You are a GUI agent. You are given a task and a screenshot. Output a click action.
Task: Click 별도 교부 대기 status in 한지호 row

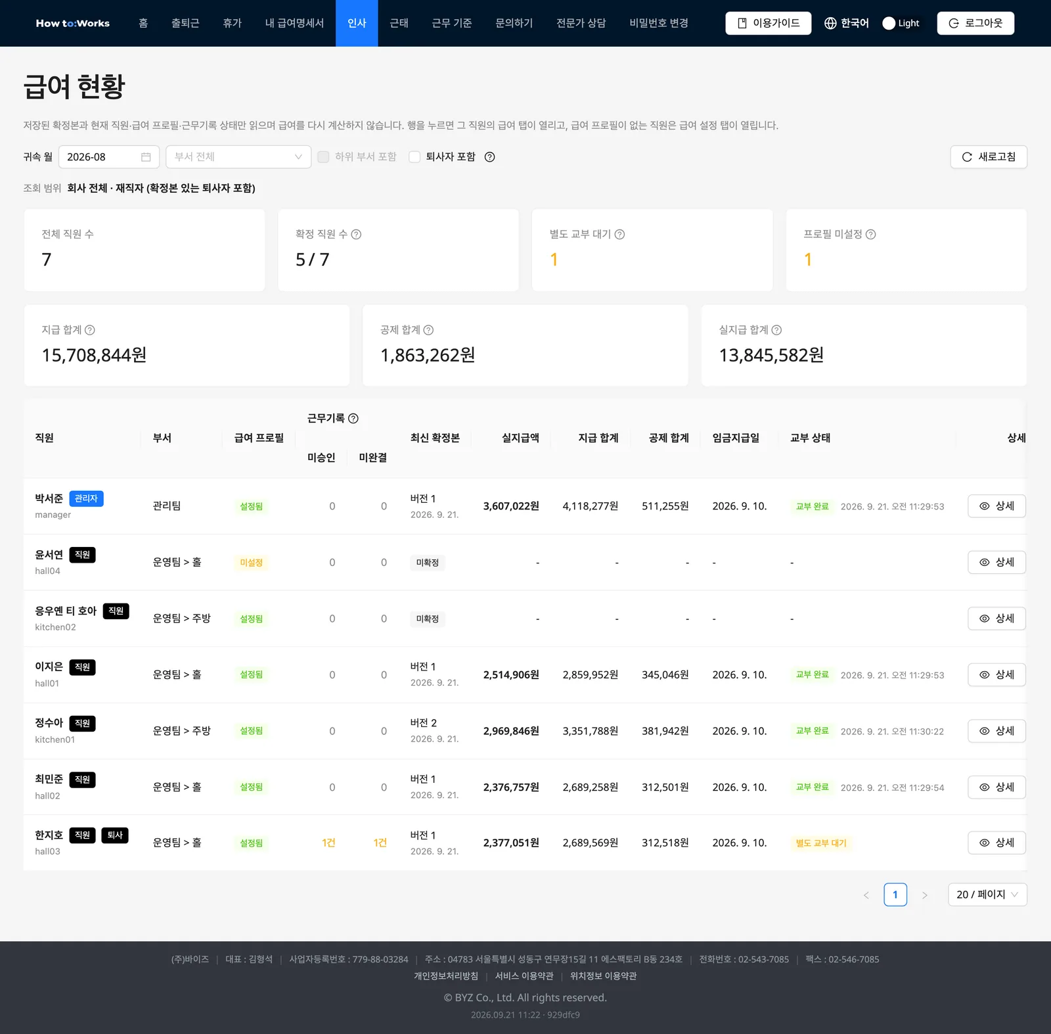click(x=821, y=843)
